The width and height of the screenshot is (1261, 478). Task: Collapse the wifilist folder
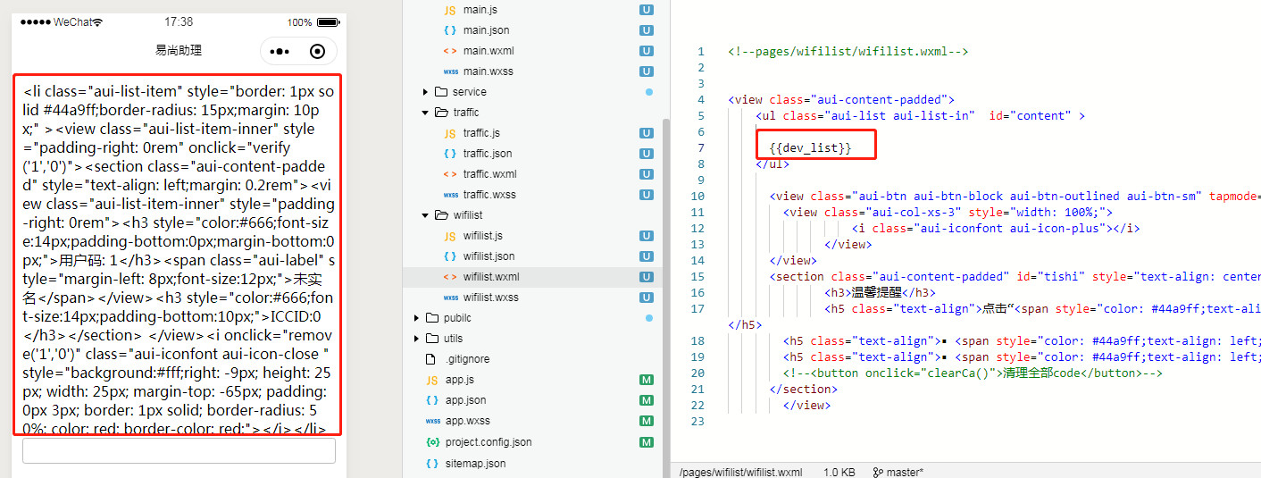426,215
